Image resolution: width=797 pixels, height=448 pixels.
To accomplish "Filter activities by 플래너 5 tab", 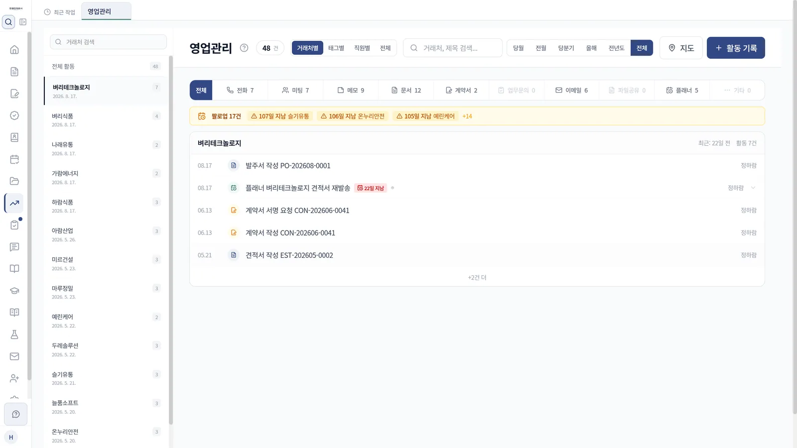I will coord(682,90).
